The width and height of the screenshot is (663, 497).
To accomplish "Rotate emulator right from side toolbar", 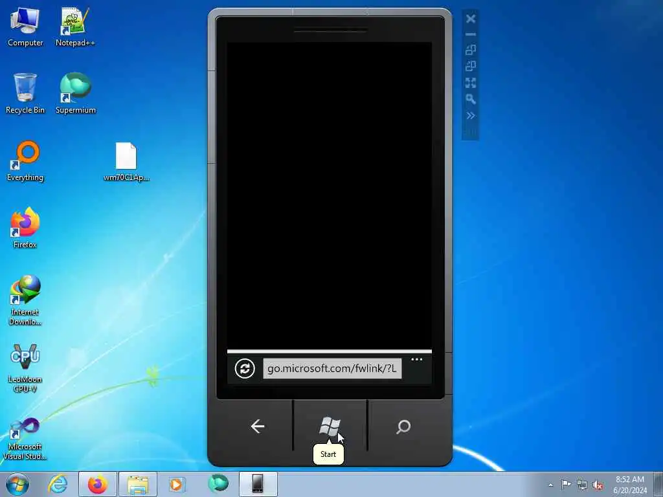I will [x=471, y=66].
